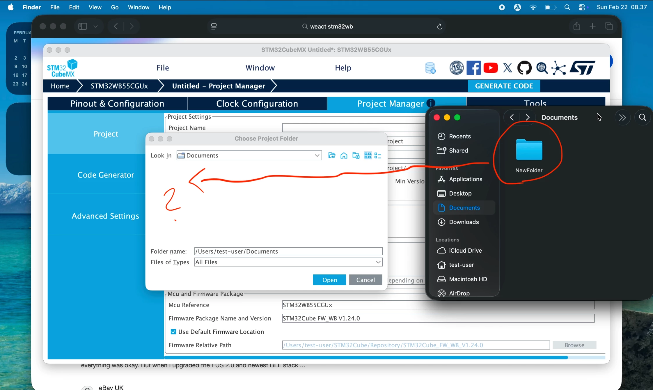The image size is (653, 390).
Task: Open the Code Generator section
Action: pyautogui.click(x=106, y=175)
